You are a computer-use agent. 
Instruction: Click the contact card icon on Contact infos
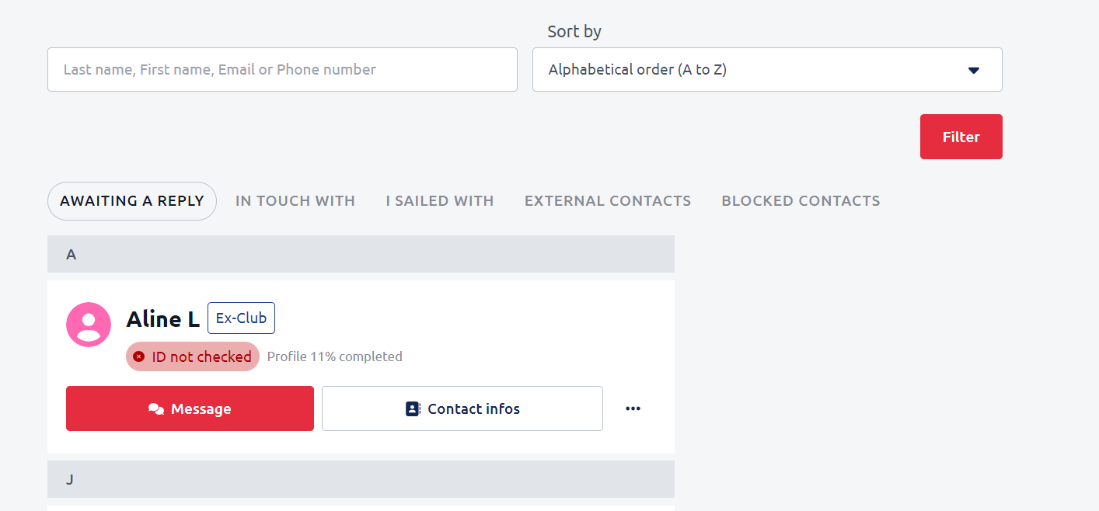point(413,408)
